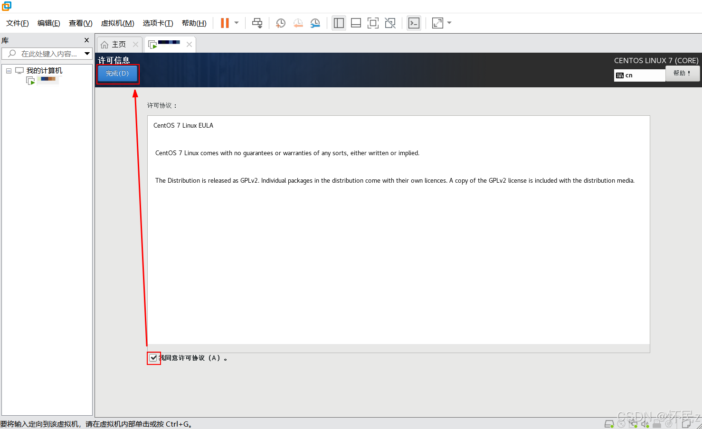The width and height of the screenshot is (702, 429).
Task: Click the cn keyboard layout indicator
Action: pos(639,75)
